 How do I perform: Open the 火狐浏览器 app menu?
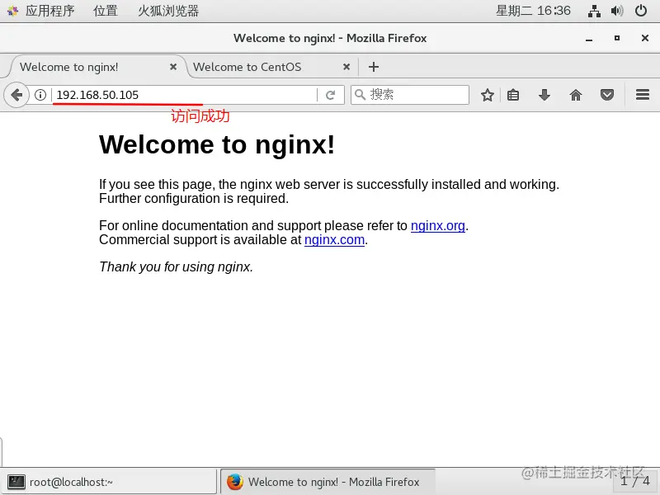tap(168, 11)
